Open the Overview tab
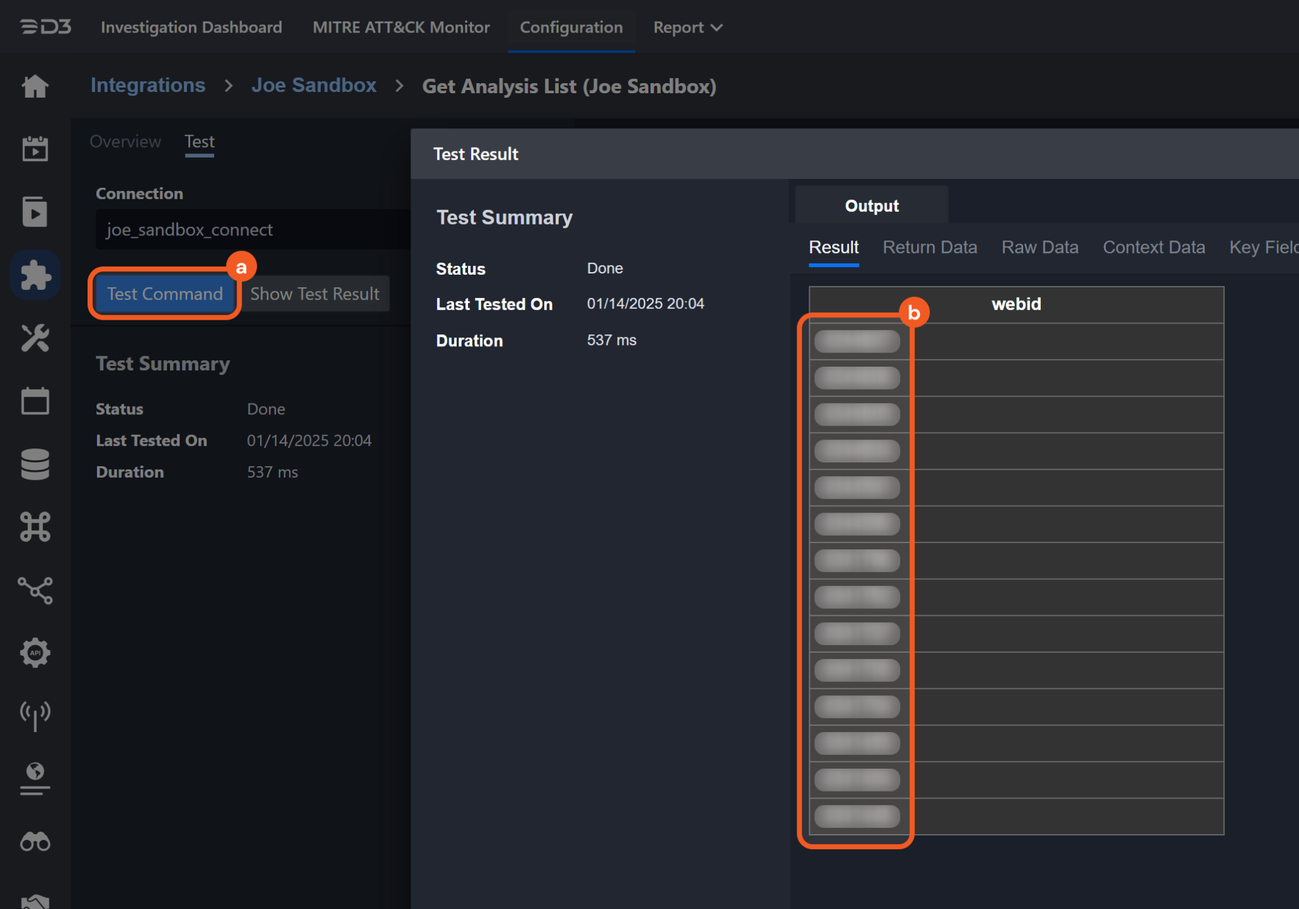The height and width of the screenshot is (909, 1299). [x=125, y=141]
